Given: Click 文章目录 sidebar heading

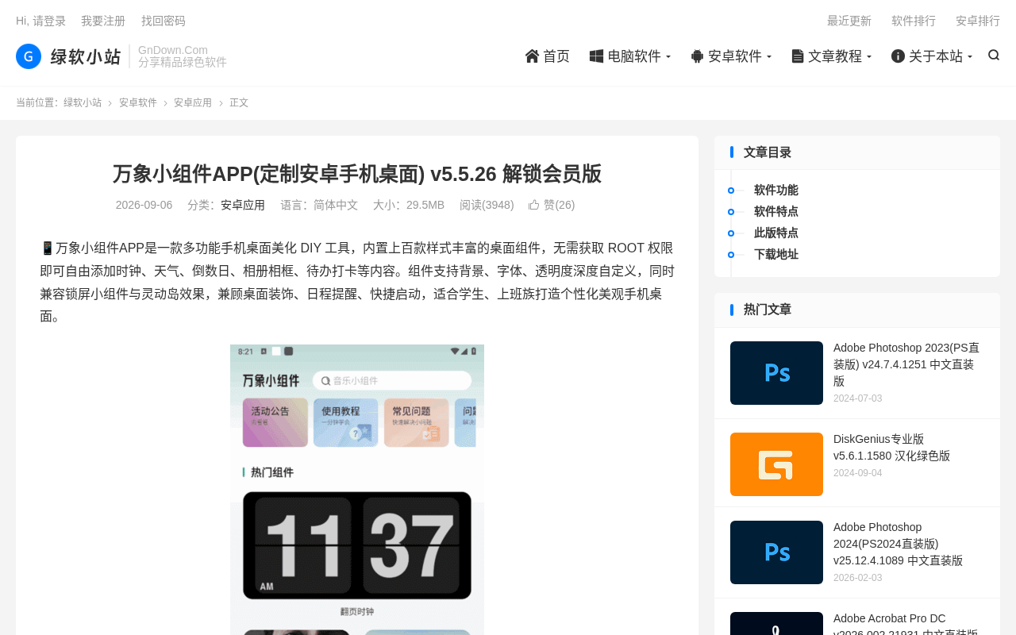Looking at the screenshot, I should coord(768,152).
